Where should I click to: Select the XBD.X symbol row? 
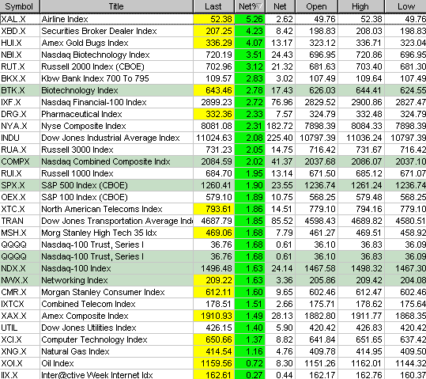pos(20,31)
